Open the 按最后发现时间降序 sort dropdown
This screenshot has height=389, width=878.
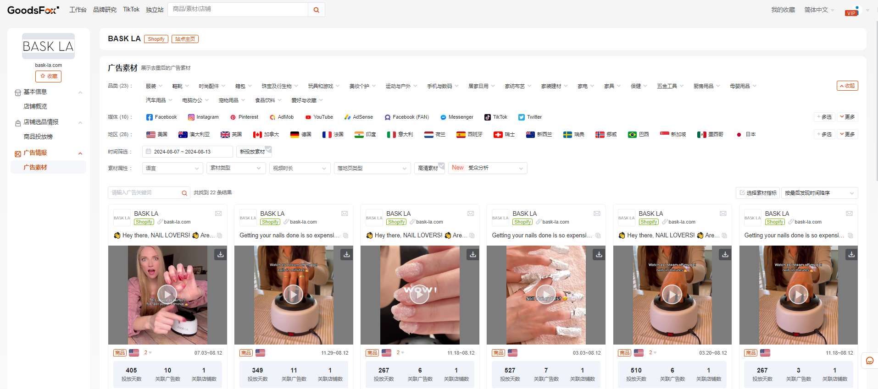pyautogui.click(x=819, y=193)
